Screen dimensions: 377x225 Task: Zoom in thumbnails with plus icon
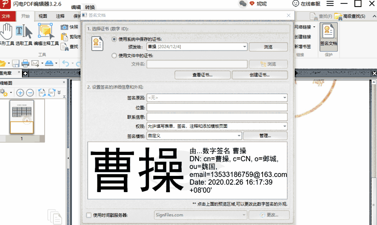[x=20, y=93]
